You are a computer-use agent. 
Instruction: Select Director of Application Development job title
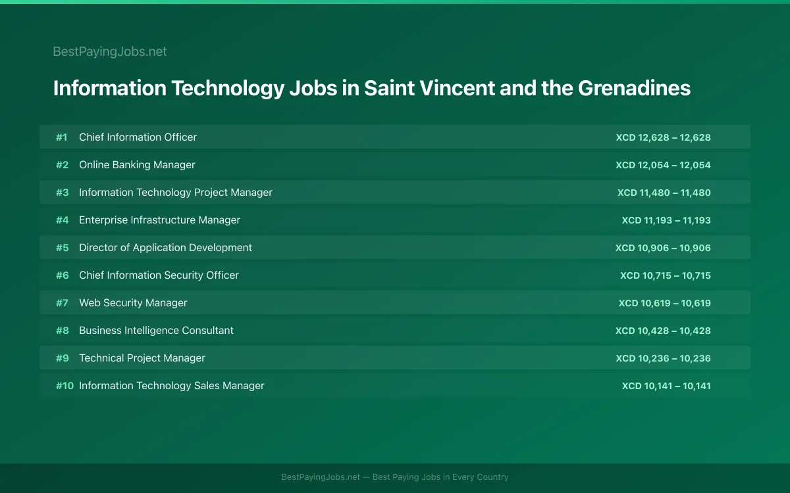pyautogui.click(x=165, y=248)
